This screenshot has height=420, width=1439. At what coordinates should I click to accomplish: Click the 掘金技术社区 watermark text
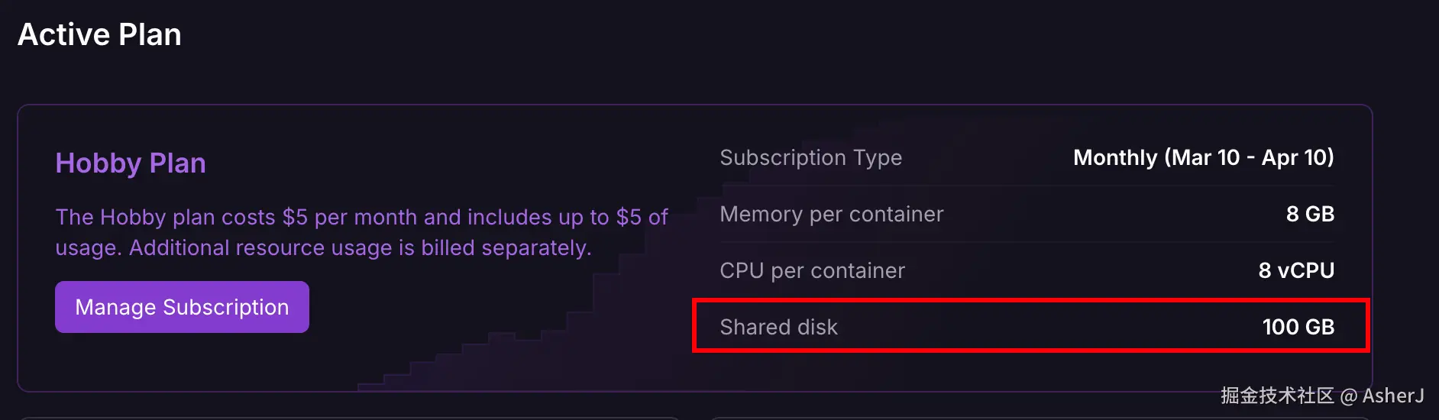[x=1277, y=396]
